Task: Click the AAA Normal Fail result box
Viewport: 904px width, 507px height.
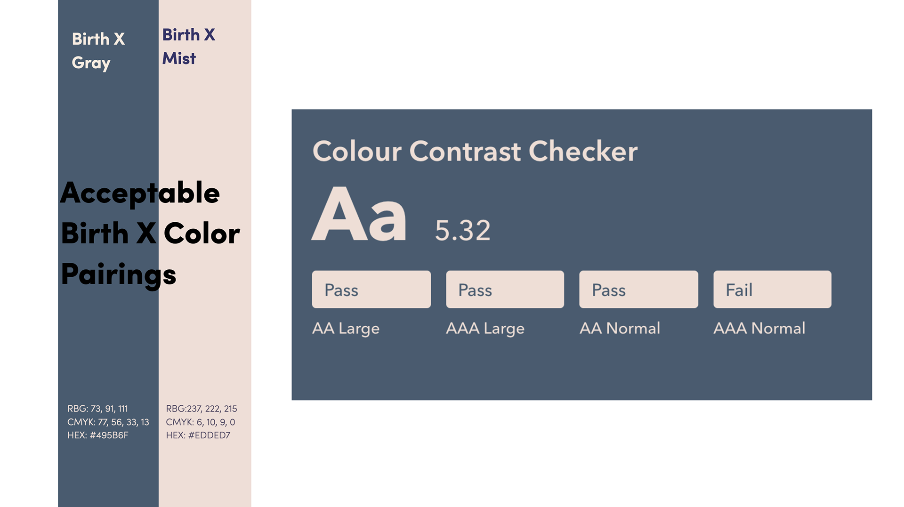Action: pyautogui.click(x=772, y=289)
